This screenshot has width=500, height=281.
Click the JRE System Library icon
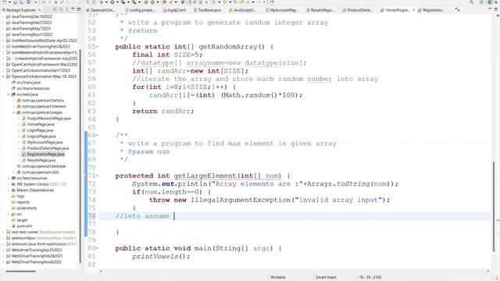pyautogui.click(x=13, y=184)
